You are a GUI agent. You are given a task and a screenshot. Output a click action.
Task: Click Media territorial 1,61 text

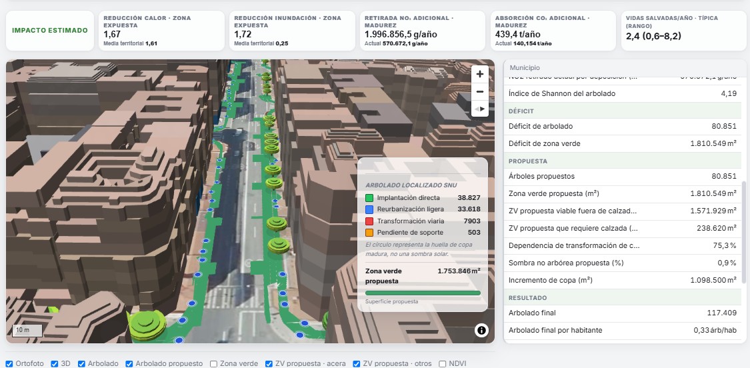(x=130, y=43)
